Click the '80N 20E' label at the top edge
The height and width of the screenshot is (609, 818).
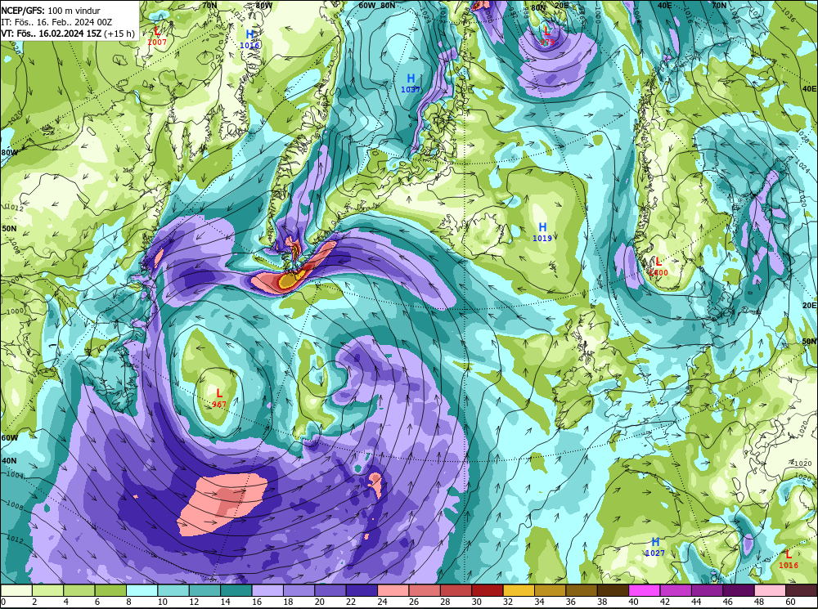pos(550,7)
